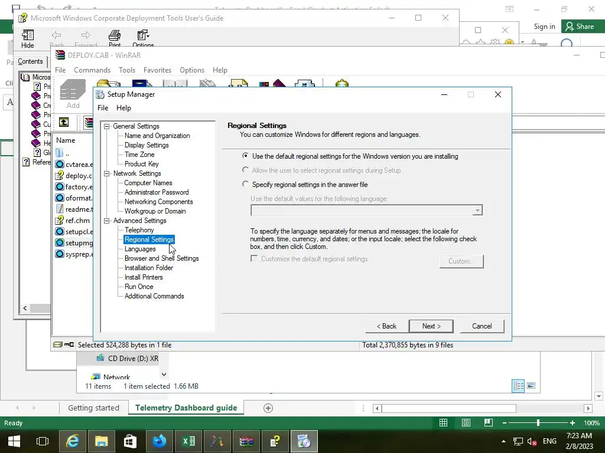Click the Name column header in WinRAR

point(66,140)
